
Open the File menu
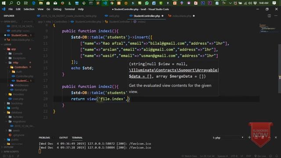[11, 9]
